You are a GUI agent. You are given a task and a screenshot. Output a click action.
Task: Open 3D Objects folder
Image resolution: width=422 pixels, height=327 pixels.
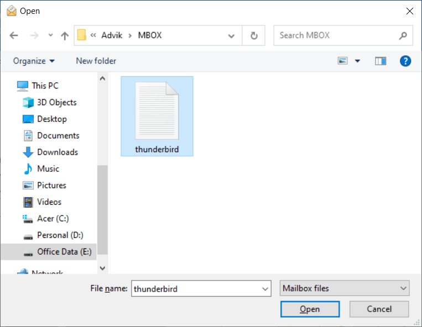tap(57, 102)
